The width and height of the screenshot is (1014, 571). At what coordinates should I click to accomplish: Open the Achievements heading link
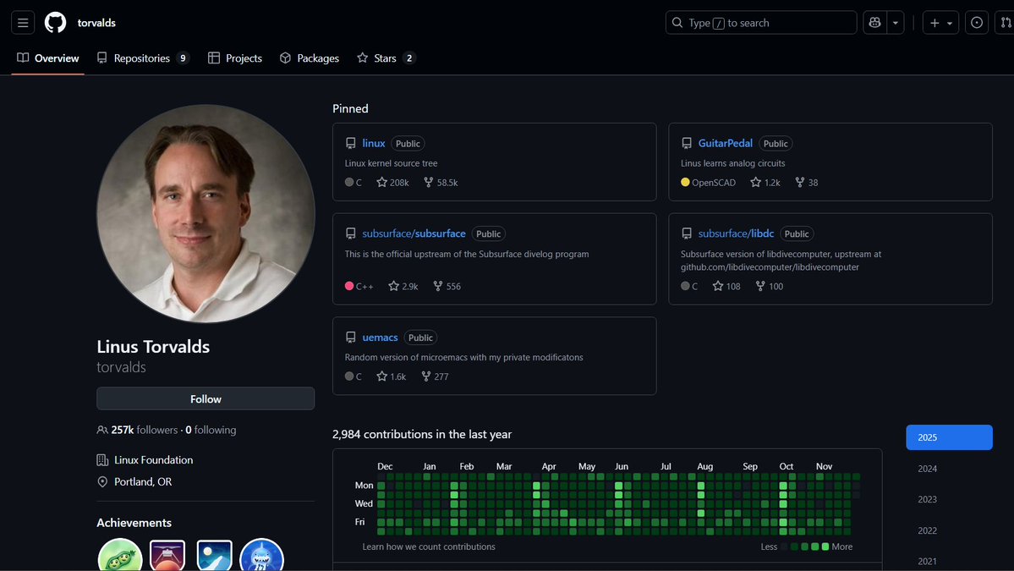click(134, 523)
